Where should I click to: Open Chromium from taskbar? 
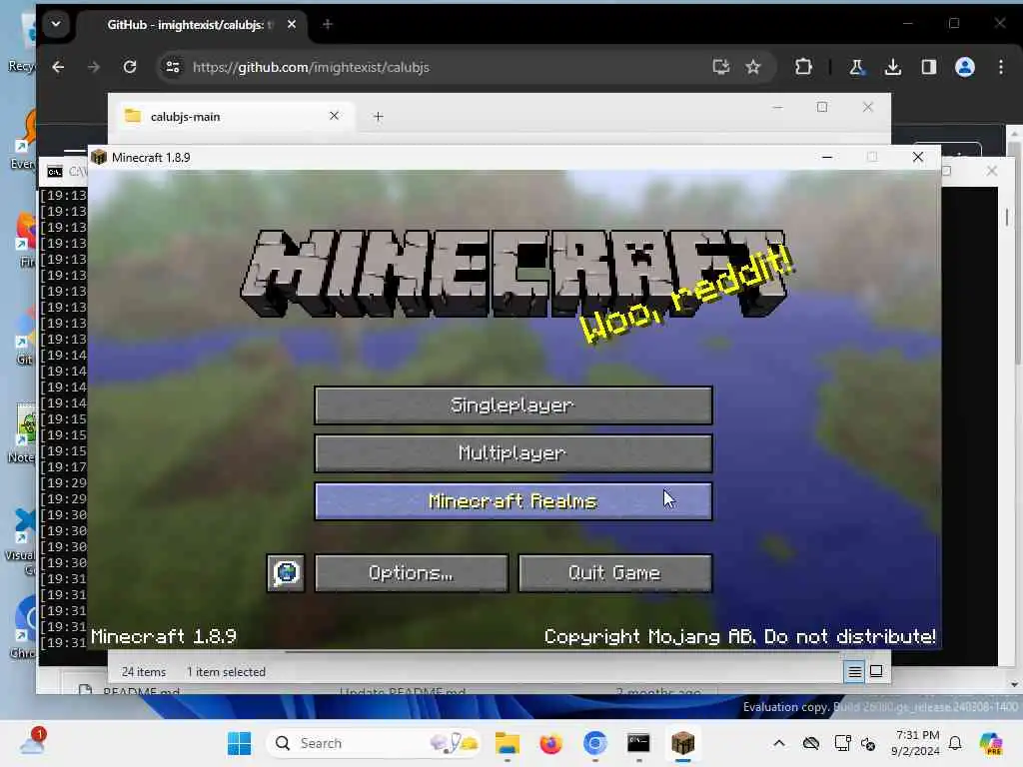click(x=594, y=743)
